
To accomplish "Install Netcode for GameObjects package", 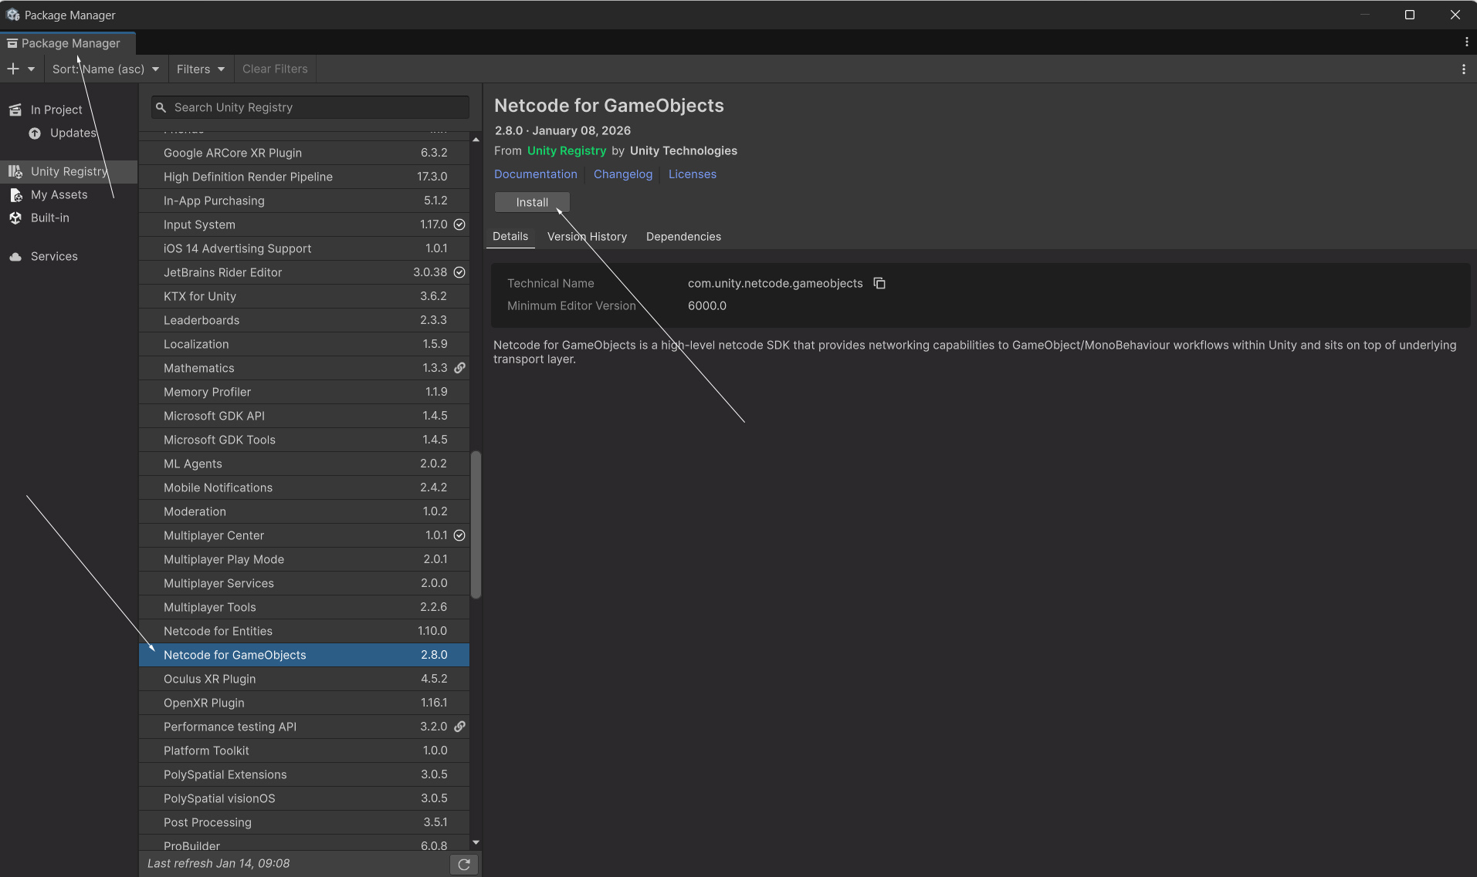I will pyautogui.click(x=532, y=202).
